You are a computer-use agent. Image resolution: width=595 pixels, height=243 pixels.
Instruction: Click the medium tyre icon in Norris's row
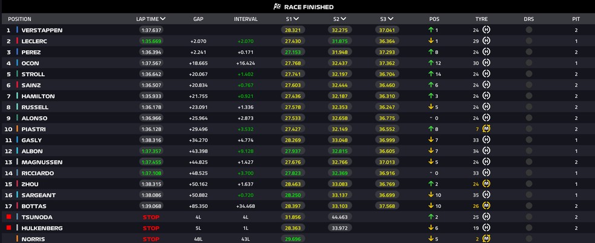click(x=486, y=239)
